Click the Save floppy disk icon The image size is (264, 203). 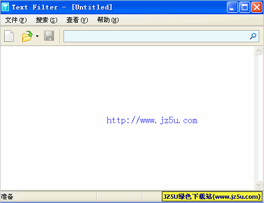tap(49, 36)
